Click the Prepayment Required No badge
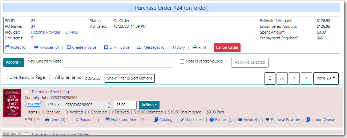 coord(320,38)
